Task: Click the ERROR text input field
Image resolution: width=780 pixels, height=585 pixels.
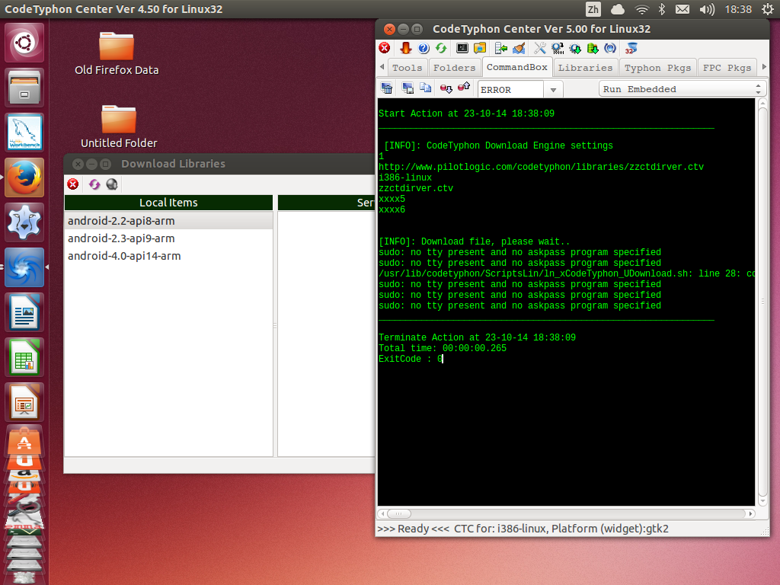Action: click(x=511, y=90)
